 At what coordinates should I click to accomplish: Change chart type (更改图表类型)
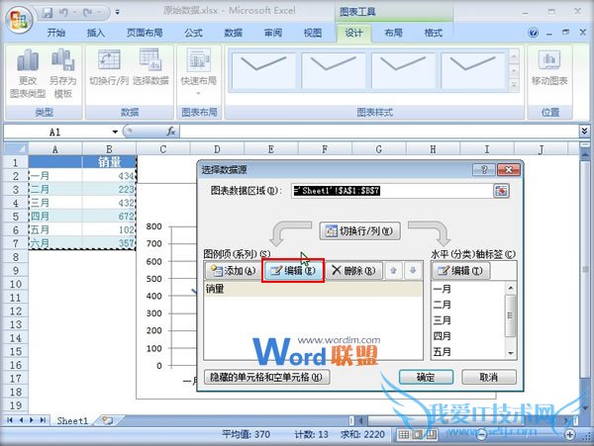coord(28,74)
